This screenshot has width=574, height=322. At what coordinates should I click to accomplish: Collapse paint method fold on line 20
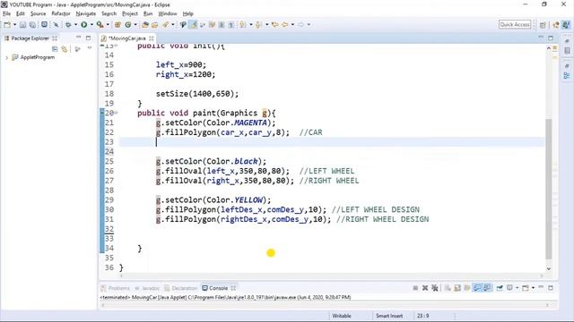pyautogui.click(x=117, y=113)
